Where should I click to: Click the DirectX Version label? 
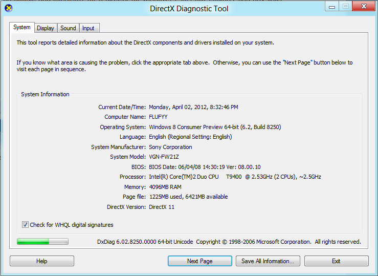126,207
